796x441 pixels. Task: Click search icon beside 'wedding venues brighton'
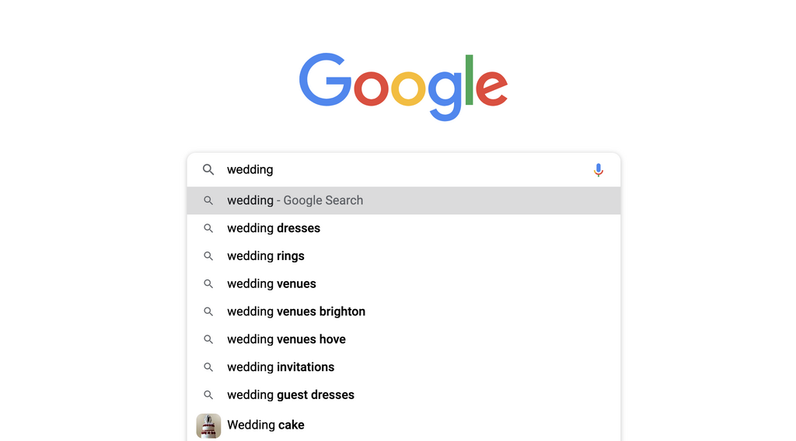[208, 311]
